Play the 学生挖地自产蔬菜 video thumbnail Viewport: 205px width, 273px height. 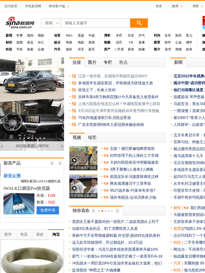tap(83, 158)
